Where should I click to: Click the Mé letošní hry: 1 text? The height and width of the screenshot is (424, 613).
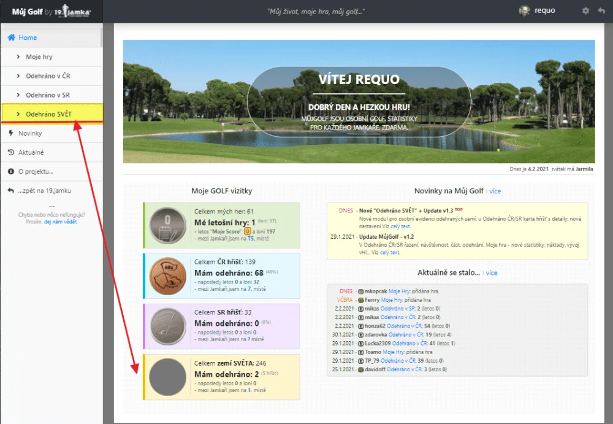pos(225,222)
